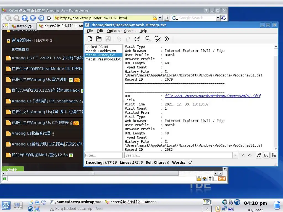Go up one level in Konqueror

25,18
